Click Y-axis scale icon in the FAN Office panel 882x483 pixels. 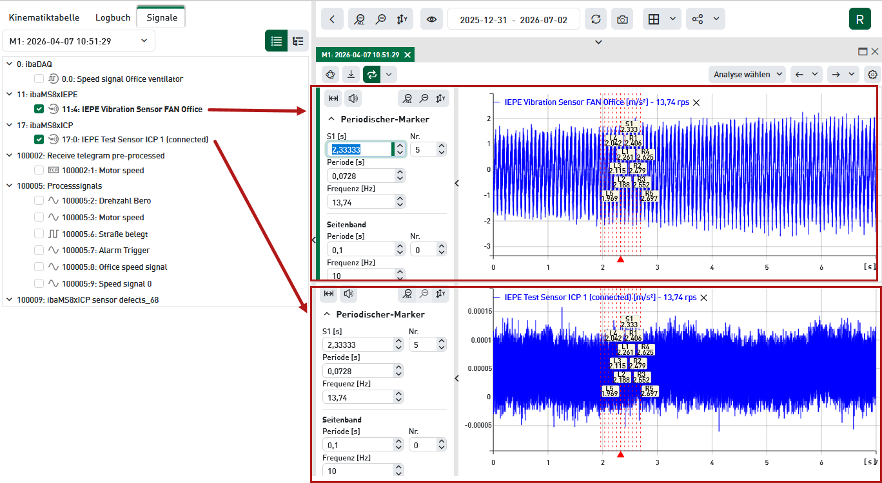(440, 99)
